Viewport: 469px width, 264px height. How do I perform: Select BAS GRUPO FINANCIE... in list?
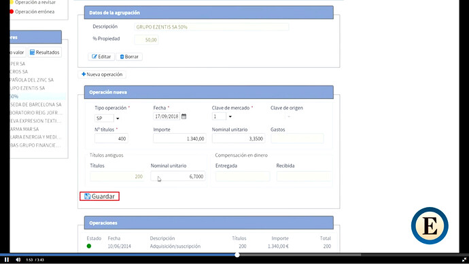click(35, 145)
